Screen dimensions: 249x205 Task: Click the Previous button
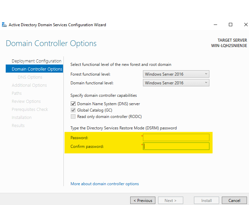pos(143,200)
